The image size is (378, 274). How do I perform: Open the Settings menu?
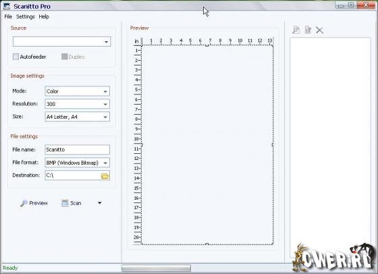26,17
